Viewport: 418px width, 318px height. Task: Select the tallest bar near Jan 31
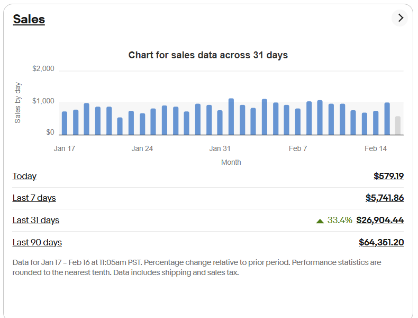[x=231, y=117]
